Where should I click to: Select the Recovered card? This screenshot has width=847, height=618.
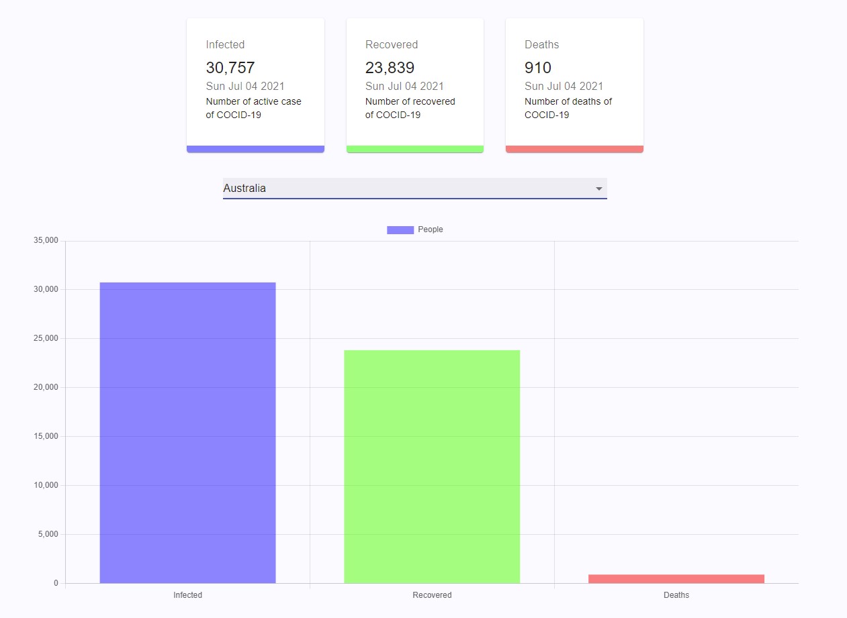tap(415, 85)
